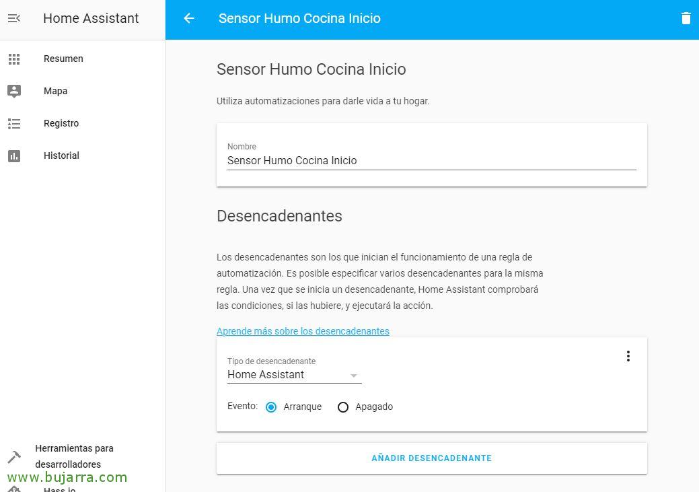Open Herramientas para desarrolladores
The width and height of the screenshot is (699, 492).
tap(74, 456)
